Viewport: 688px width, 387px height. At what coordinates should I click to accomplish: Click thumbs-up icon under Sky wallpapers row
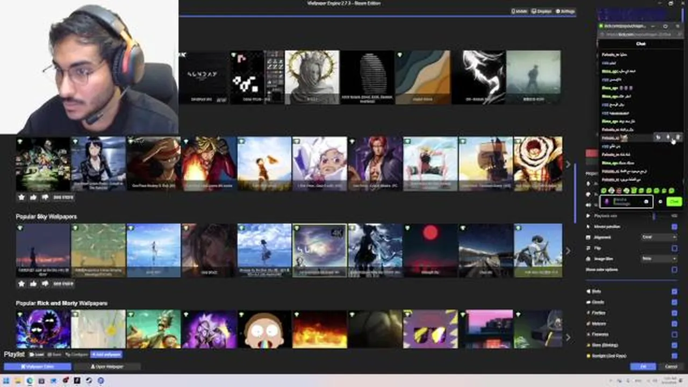(33, 284)
